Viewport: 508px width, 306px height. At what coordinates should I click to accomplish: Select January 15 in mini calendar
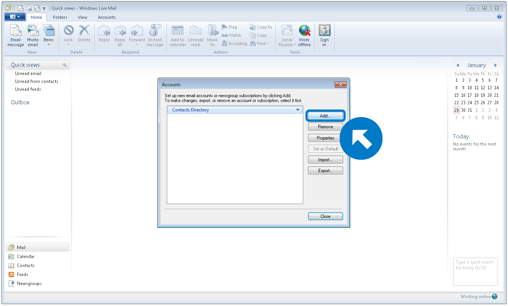point(457,95)
